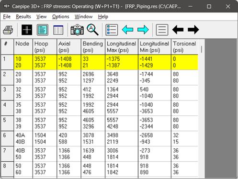Click the Print icon in toolbar

(8, 30)
